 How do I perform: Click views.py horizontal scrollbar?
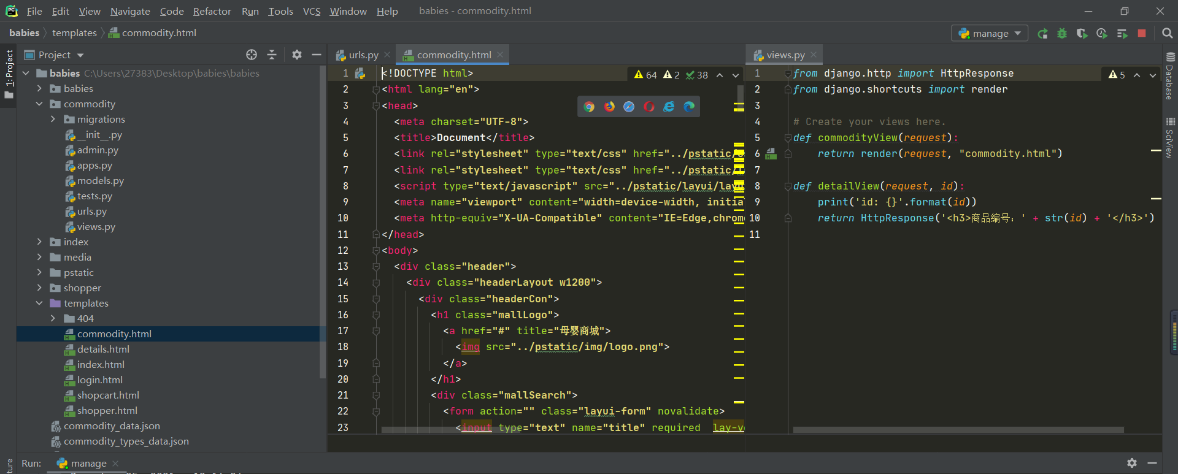[x=958, y=430]
